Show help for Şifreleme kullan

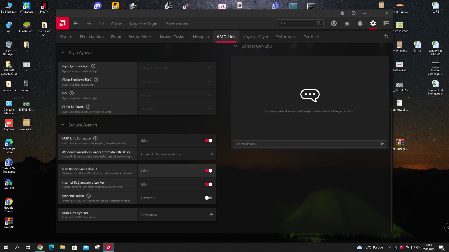(x=89, y=196)
